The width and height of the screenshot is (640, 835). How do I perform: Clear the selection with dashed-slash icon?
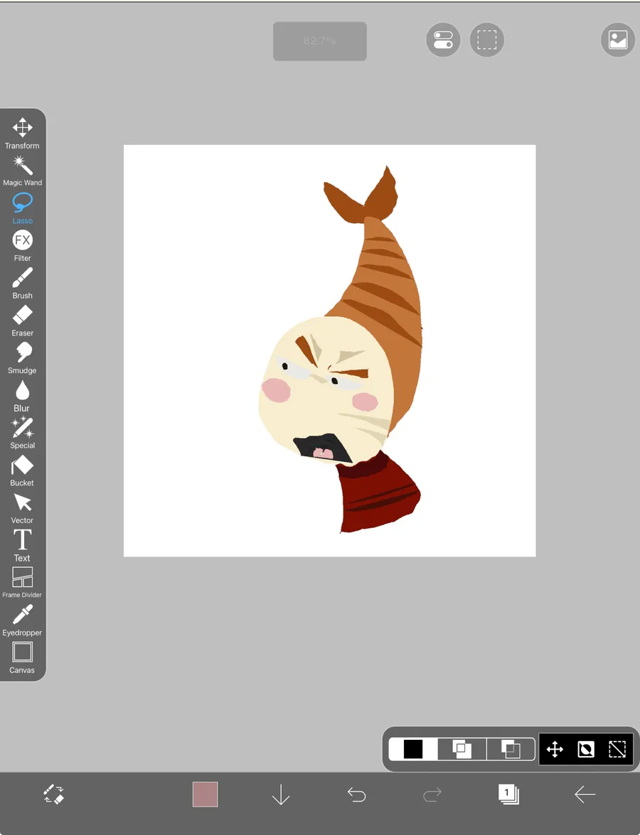[x=617, y=749]
